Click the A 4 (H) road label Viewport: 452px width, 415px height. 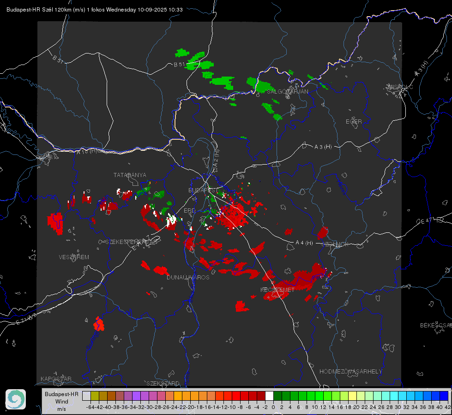(x=304, y=243)
